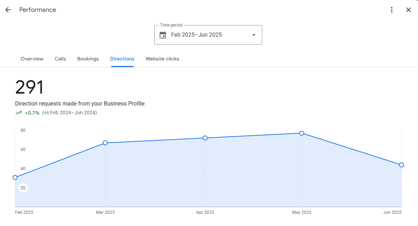Screen dimensions: 418x226
Task: Click the 291 direction requests total
Action: pyautogui.click(x=29, y=87)
